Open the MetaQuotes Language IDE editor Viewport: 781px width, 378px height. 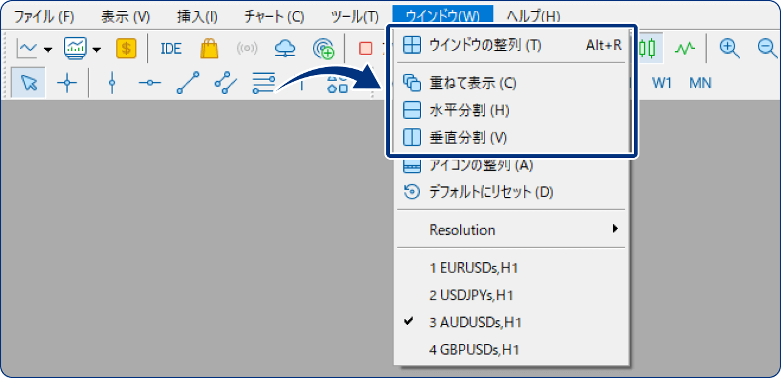click(170, 48)
